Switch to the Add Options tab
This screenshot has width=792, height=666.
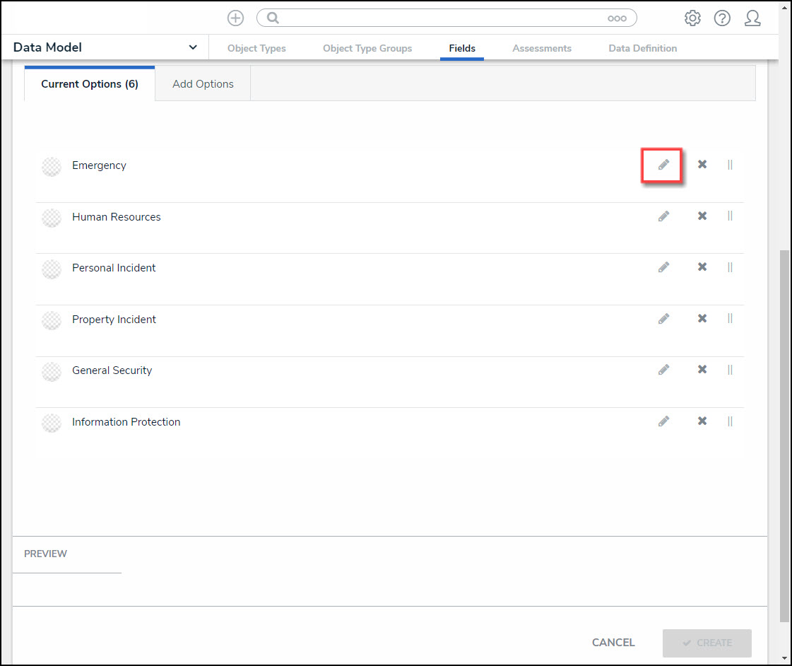203,83
